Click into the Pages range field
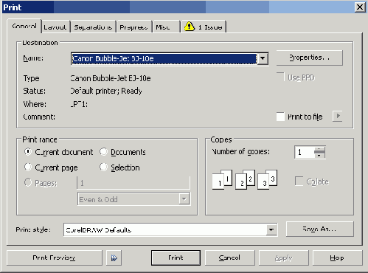Viewport: 368px width, 273px height. [133, 183]
